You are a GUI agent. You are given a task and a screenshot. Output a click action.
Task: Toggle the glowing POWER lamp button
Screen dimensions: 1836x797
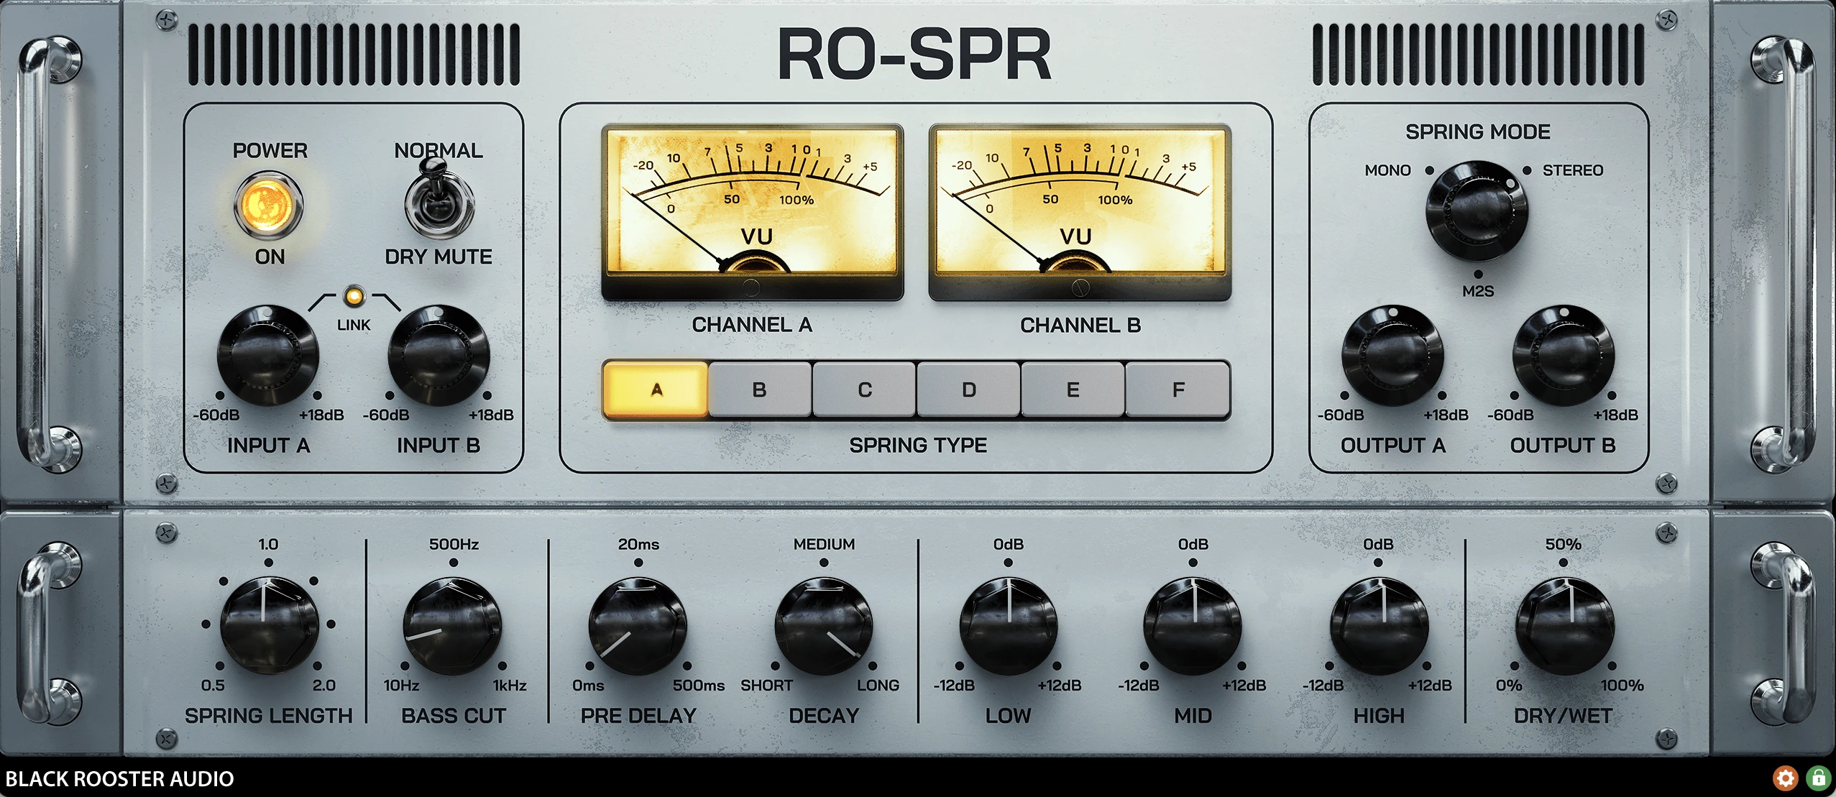pos(268,206)
